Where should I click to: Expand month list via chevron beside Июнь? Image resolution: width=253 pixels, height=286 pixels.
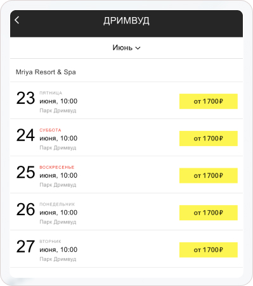[138, 48]
